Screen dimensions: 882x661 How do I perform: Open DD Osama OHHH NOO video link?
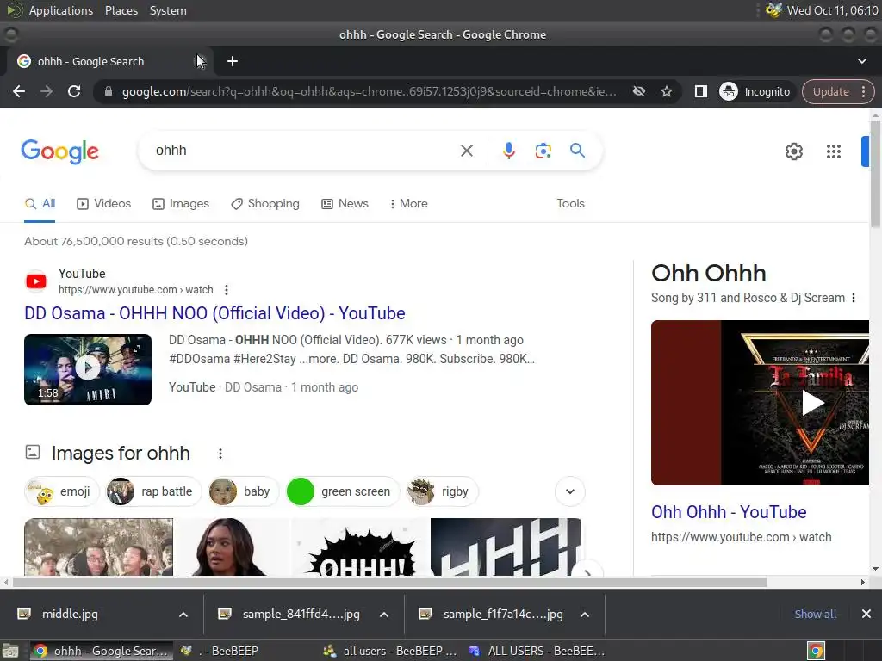214,313
